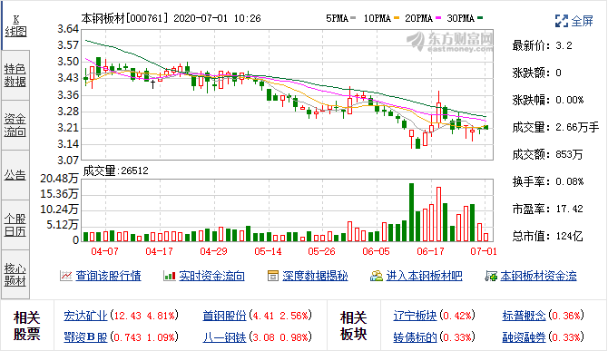The height and width of the screenshot is (351, 608).
Task: Click the 06-05 date axis label
Action: [376, 251]
